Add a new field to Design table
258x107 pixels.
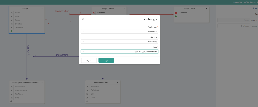pos(11,31)
